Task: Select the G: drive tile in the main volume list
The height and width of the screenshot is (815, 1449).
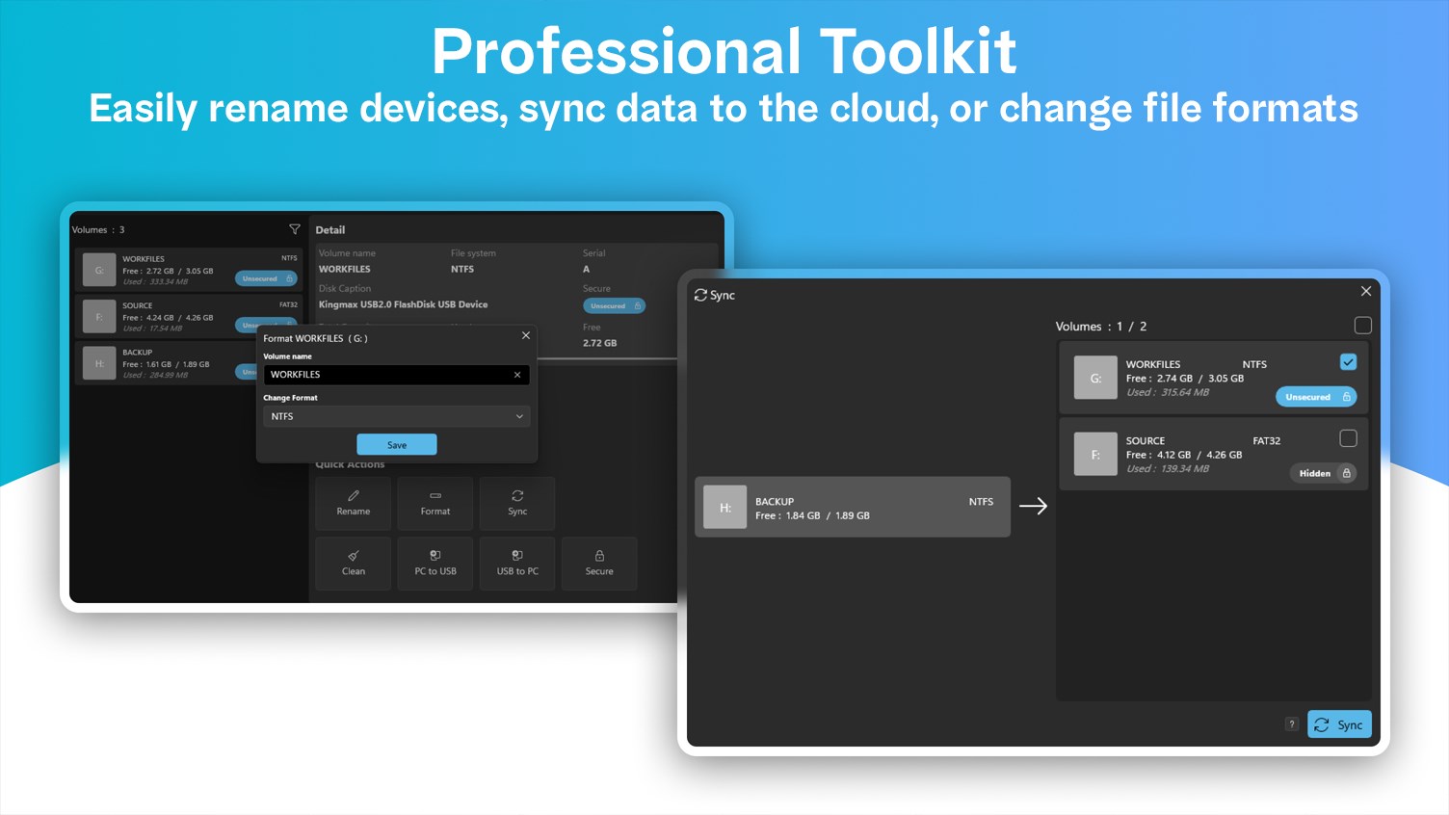Action: click(99, 271)
